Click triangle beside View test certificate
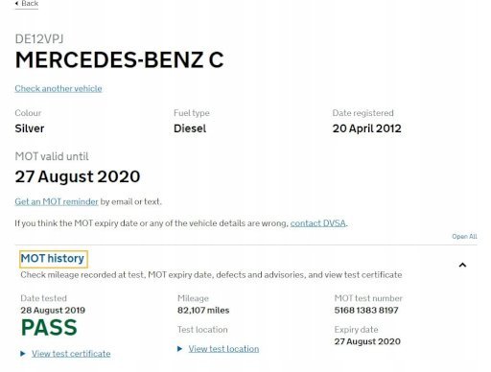The image size is (491, 372). pyautogui.click(x=23, y=354)
